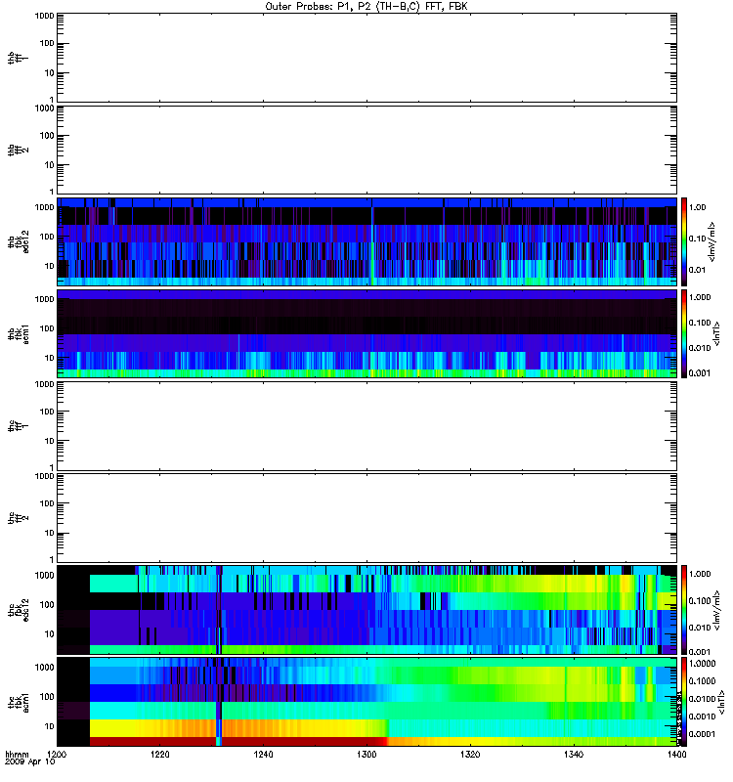
Task: Click the 'hhmm' axis unit label
Action: click(x=17, y=755)
